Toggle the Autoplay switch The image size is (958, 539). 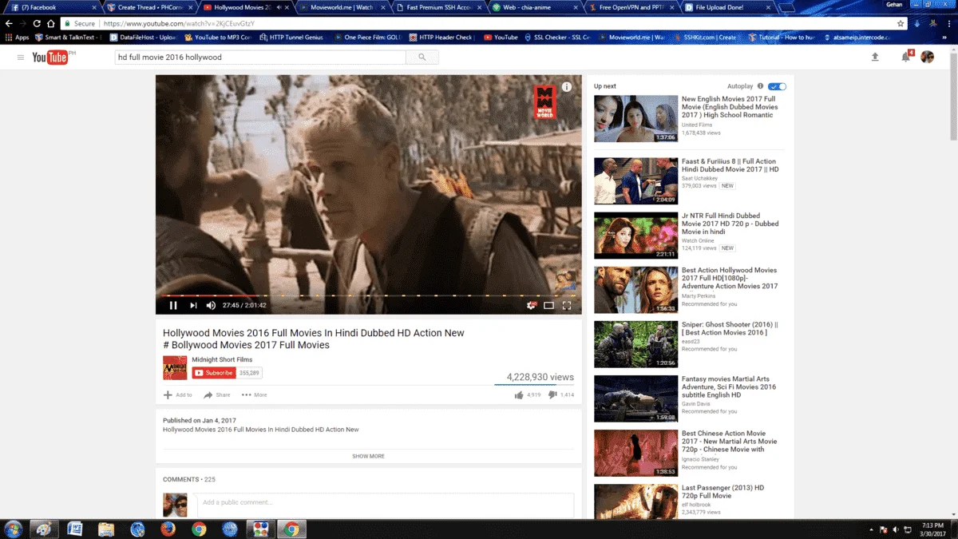point(777,86)
